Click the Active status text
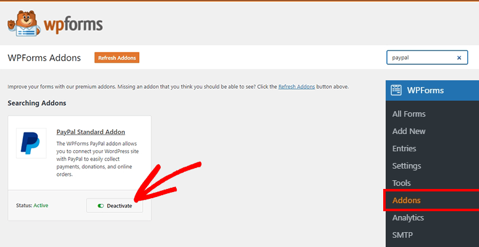479x247 pixels. pyautogui.click(x=41, y=206)
